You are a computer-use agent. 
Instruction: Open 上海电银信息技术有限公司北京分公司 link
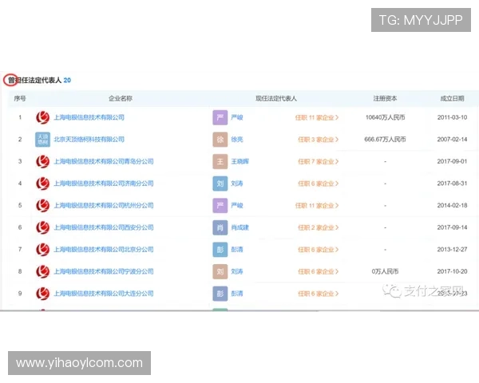tap(104, 249)
